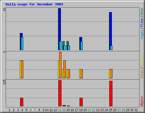Click the day 25 cyan pages bar
The image size is (145, 113).
(111, 48)
